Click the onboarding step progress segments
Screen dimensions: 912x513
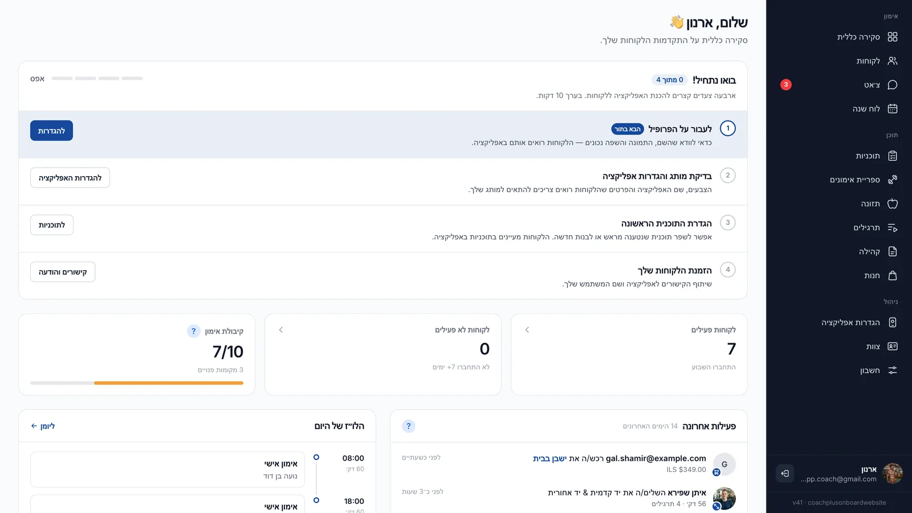tap(97, 79)
